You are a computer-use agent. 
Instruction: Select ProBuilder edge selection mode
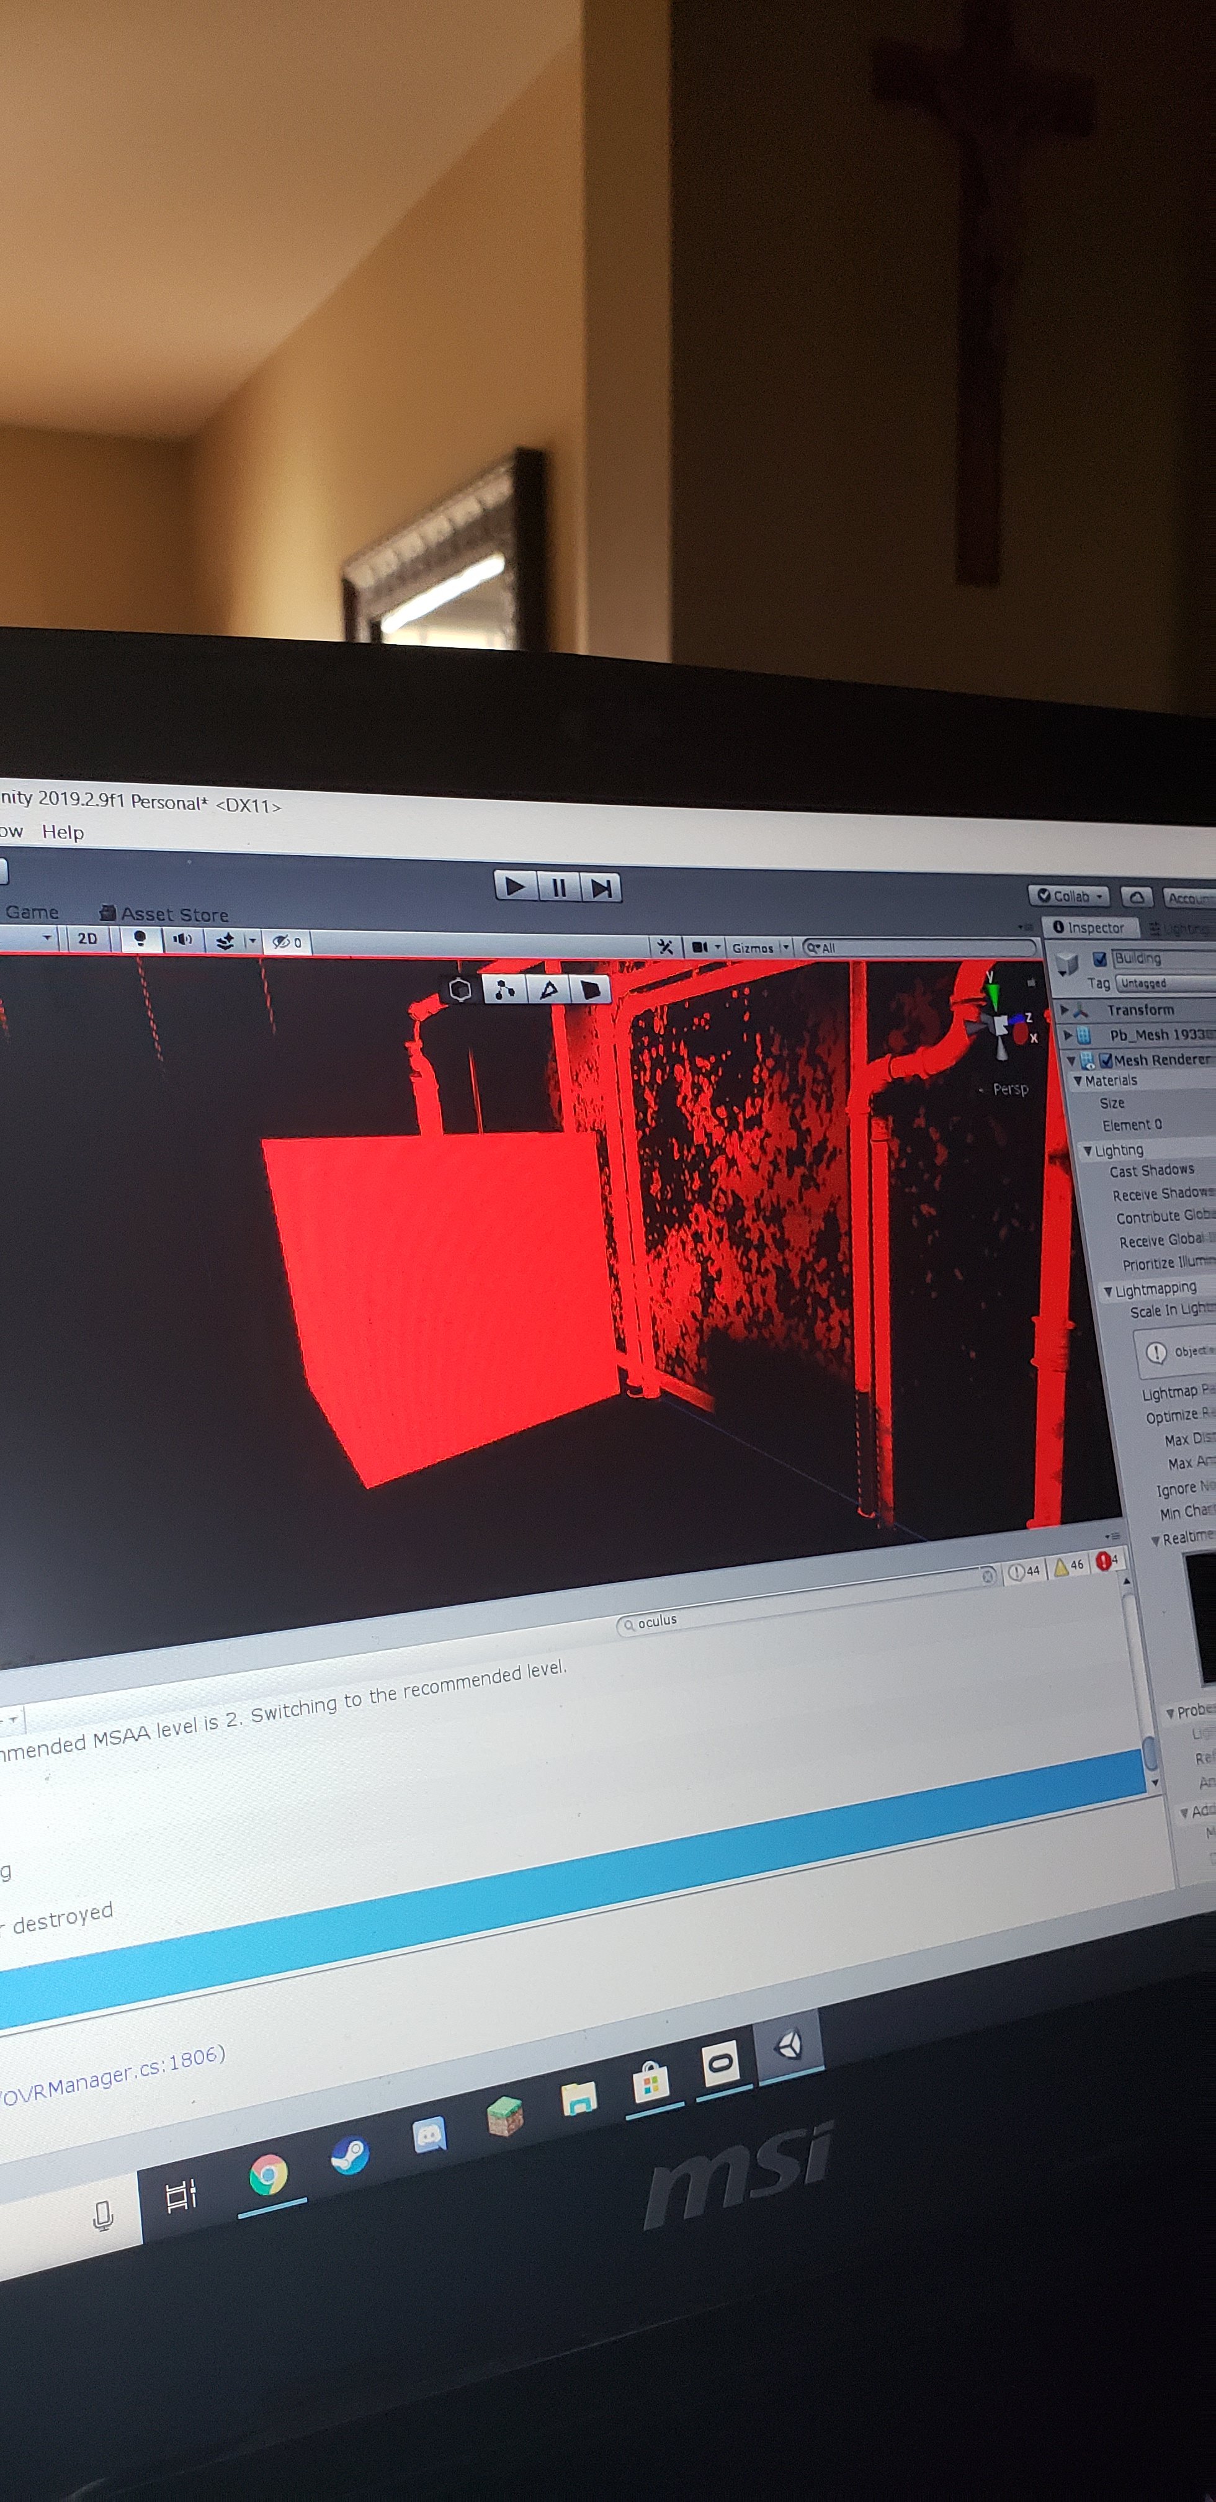click(549, 990)
